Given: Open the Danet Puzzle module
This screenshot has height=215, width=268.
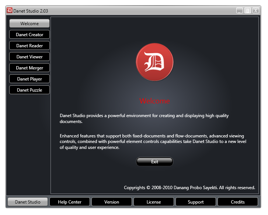Looking at the screenshot, I should (x=29, y=90).
